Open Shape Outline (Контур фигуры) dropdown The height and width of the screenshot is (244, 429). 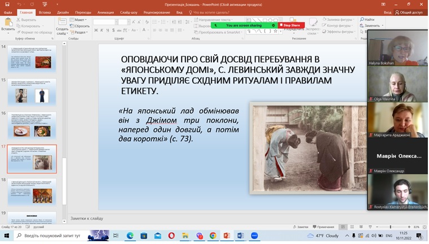tap(337, 25)
